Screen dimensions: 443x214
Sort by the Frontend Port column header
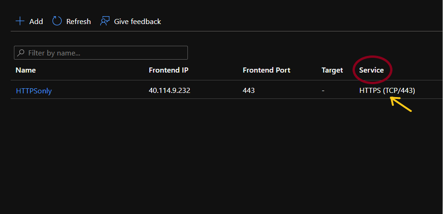tap(266, 70)
